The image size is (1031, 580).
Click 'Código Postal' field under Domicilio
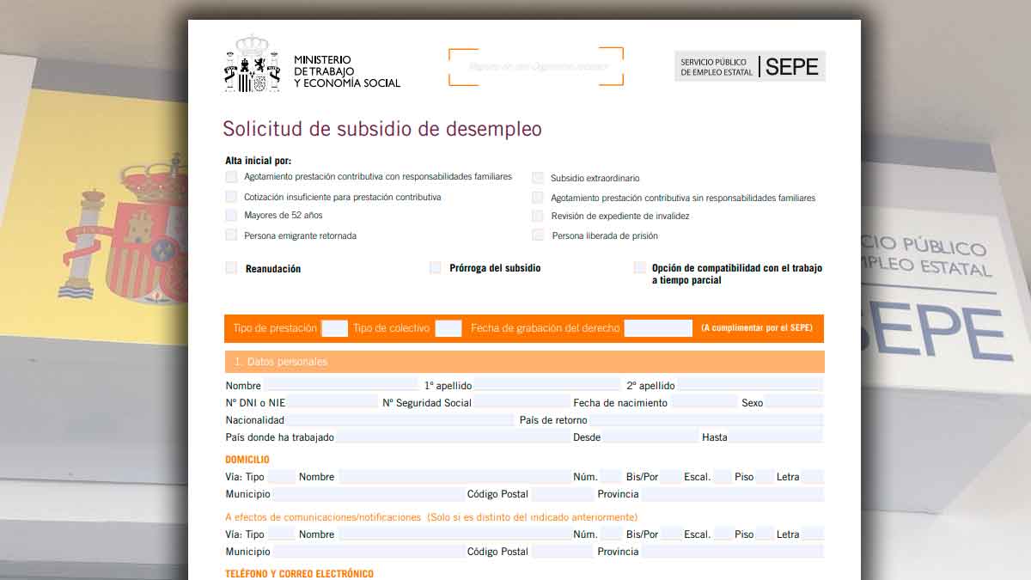click(562, 494)
